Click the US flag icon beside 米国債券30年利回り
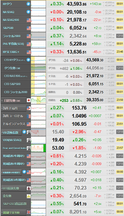Image resolution: width=124 pixels, height=216 pixels. coord(29,180)
